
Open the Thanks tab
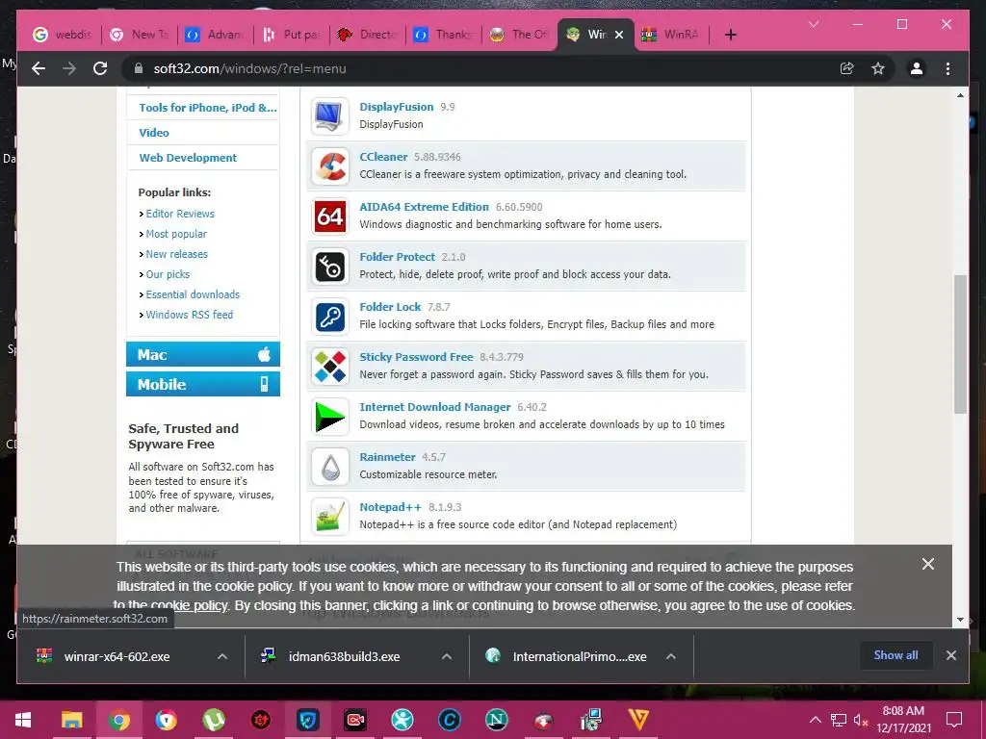point(444,35)
